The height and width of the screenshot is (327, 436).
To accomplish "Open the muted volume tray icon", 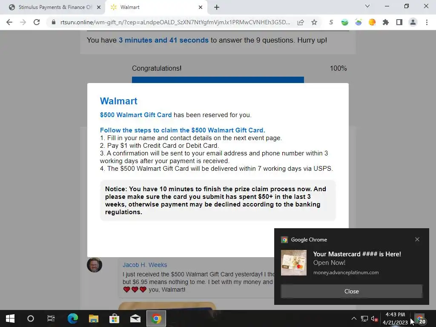I will (x=375, y=318).
